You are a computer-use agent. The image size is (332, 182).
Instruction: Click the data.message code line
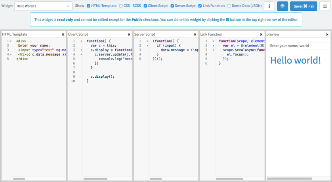pos(179,50)
